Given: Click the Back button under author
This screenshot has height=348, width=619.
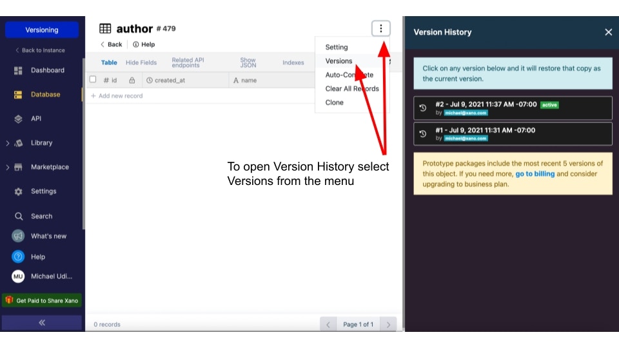Looking at the screenshot, I should [x=111, y=44].
